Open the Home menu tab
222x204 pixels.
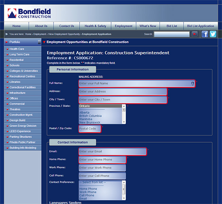(x=16, y=26)
